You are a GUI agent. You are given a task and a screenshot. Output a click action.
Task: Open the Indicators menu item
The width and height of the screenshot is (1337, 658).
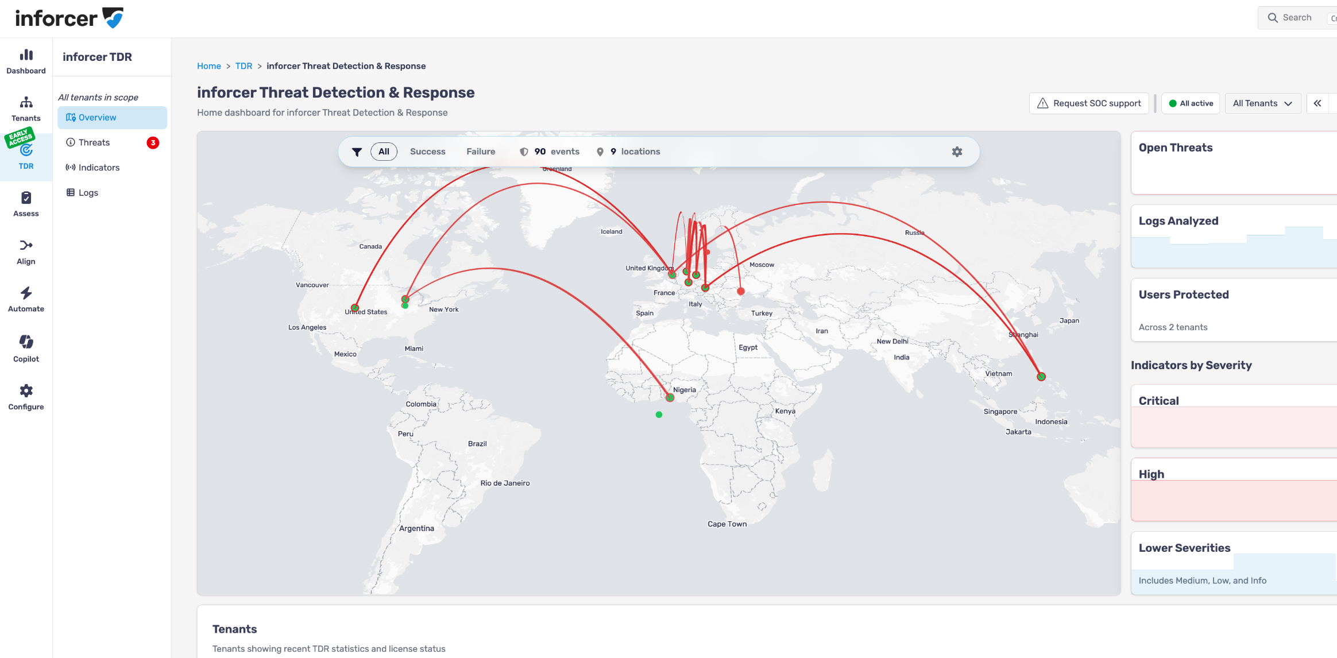(x=112, y=168)
